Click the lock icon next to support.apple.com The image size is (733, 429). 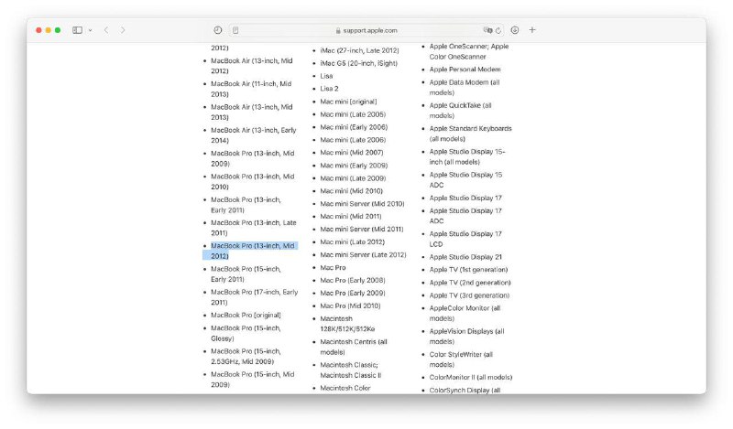click(339, 30)
